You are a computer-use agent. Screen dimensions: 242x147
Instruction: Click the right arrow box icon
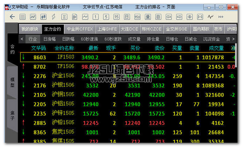point(179,17)
